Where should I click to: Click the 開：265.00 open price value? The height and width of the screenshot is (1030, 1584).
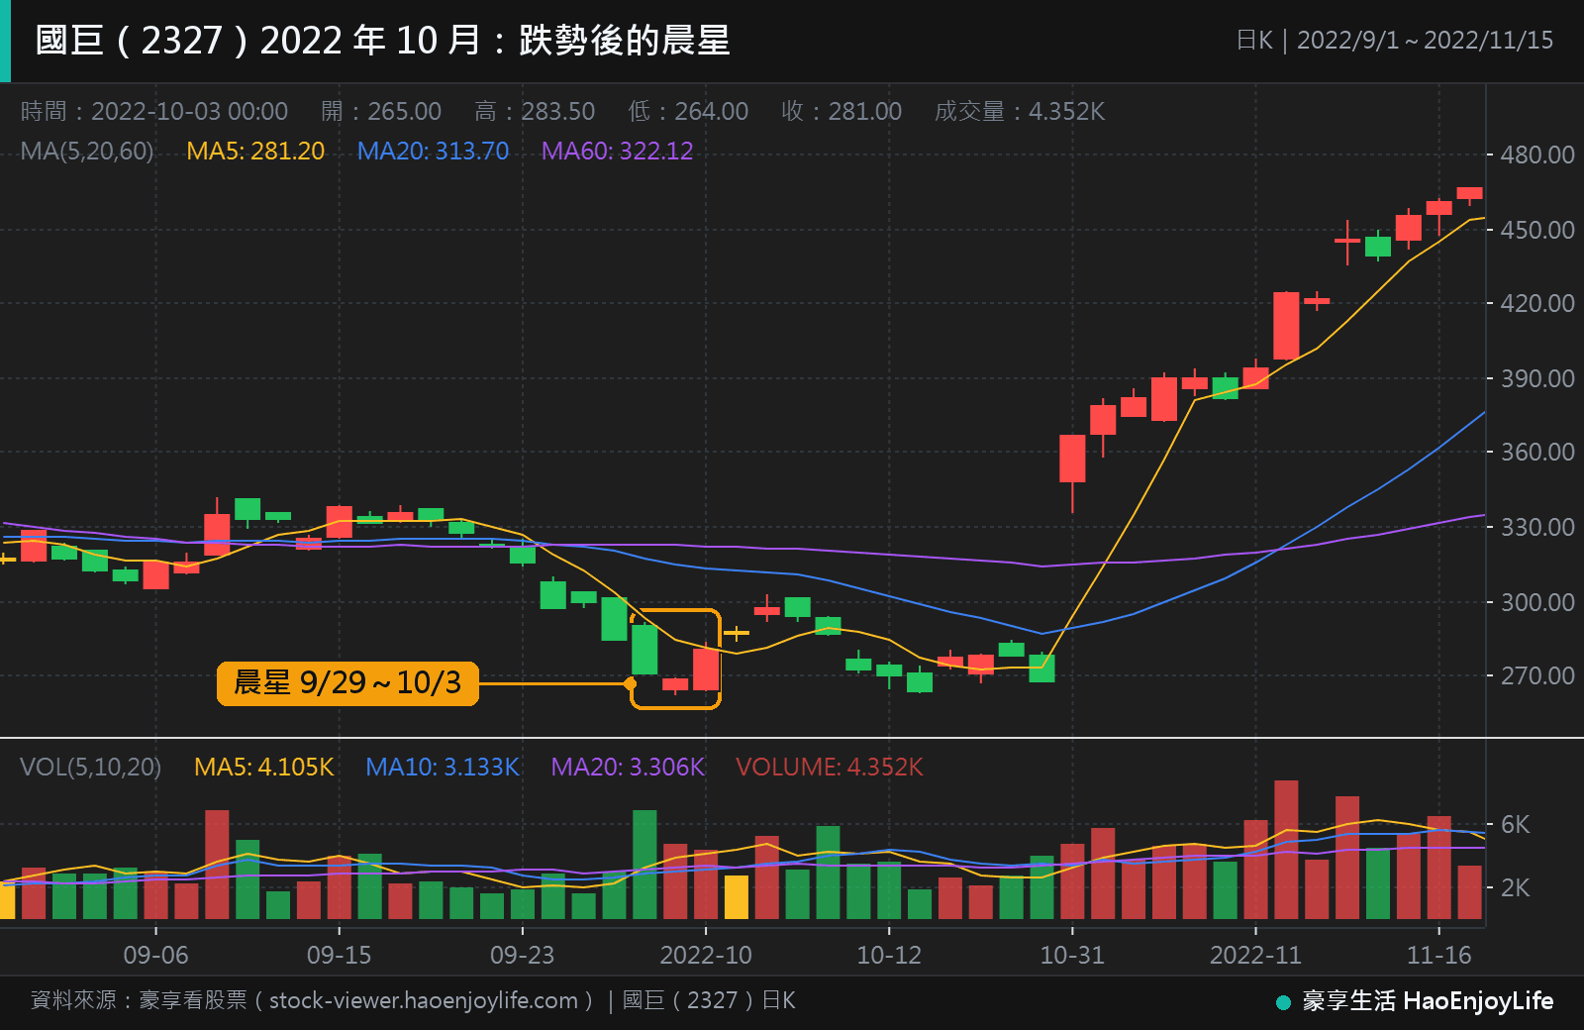(381, 111)
